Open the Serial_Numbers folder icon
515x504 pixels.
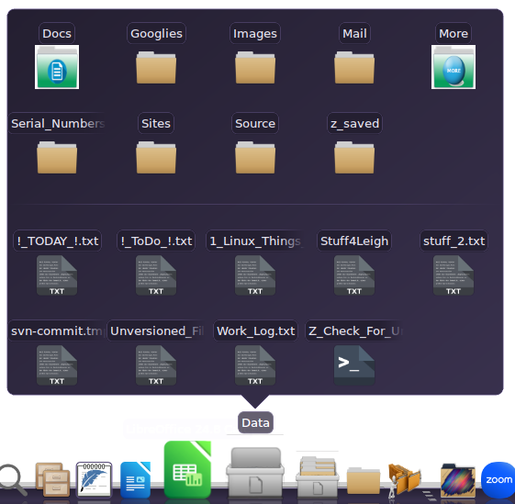click(x=57, y=157)
